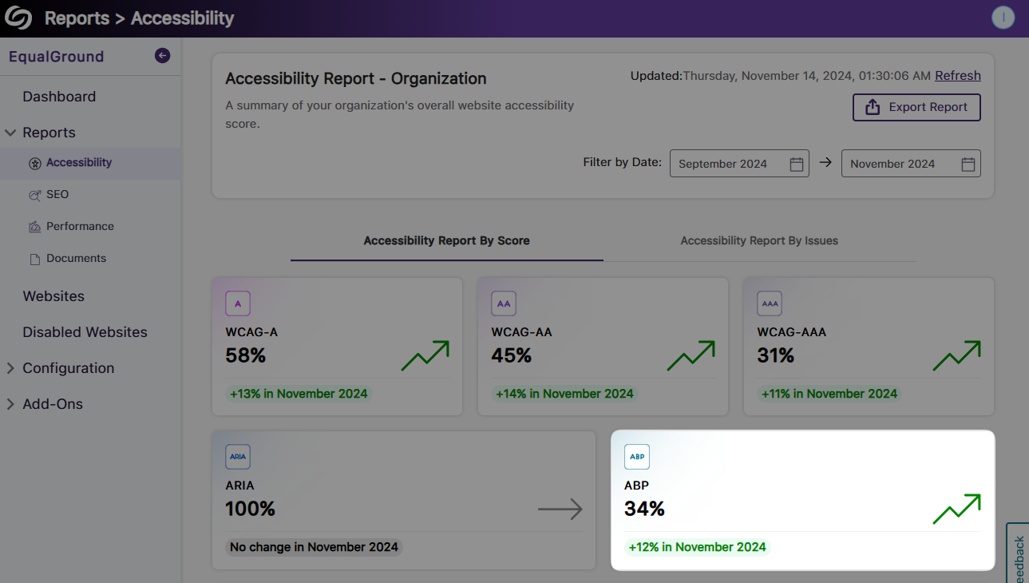1029x583 pixels.
Task: Click the ARIA badge icon
Action: [x=238, y=457]
